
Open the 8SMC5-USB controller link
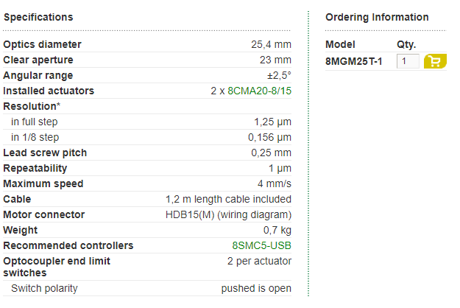(x=262, y=245)
